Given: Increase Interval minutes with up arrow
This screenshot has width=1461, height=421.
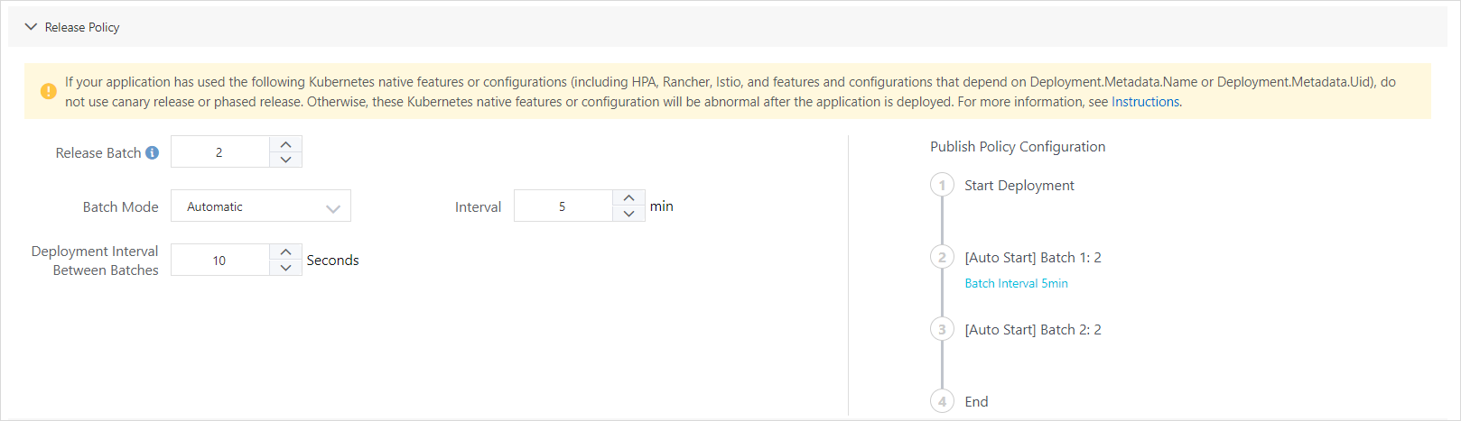Looking at the screenshot, I should [x=628, y=198].
